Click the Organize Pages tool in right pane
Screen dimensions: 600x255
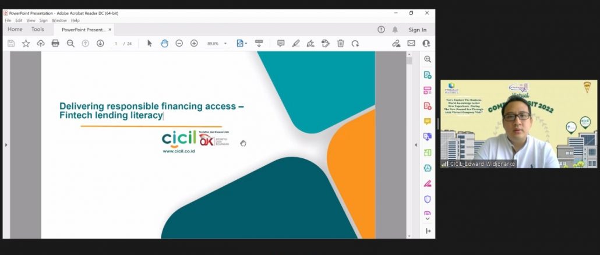point(428,153)
